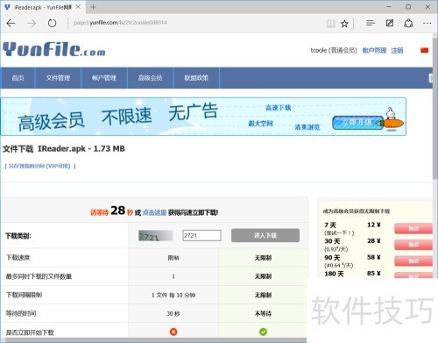Click the save to my space VIP link
Screen dimensions: 438x343
click(40, 166)
